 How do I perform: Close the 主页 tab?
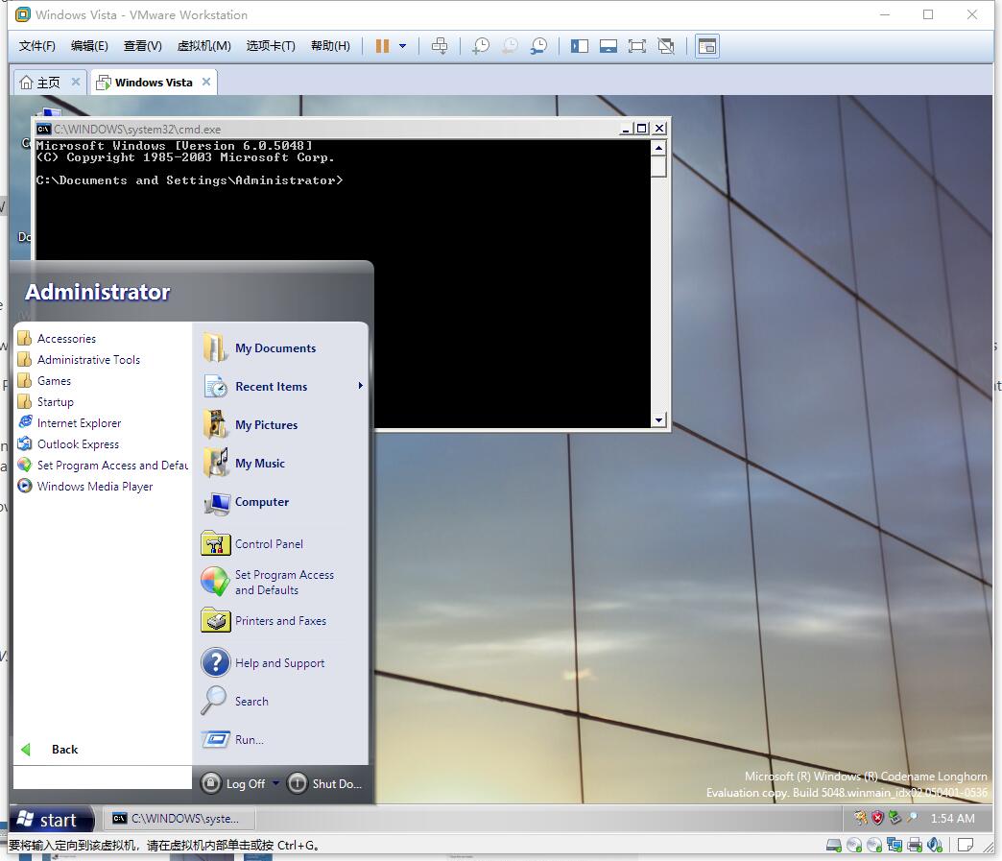coord(76,82)
